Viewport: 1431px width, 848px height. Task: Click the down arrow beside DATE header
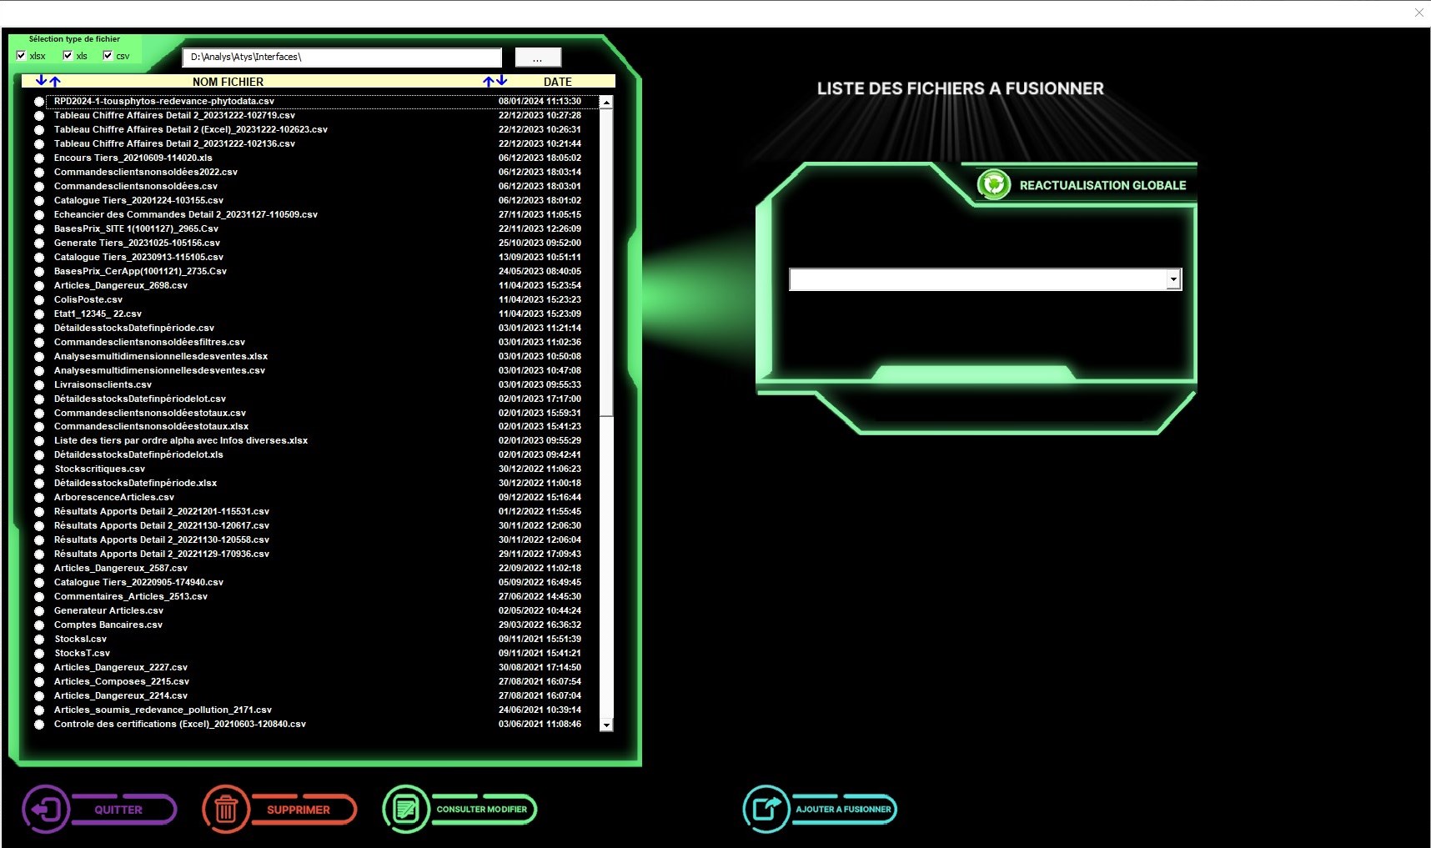tap(502, 81)
